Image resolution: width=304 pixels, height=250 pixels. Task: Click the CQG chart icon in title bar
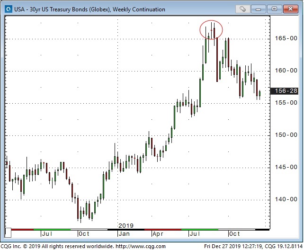tap(9, 9)
